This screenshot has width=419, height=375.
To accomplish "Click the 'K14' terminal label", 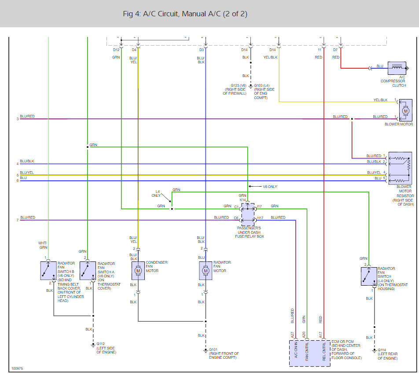I will point(243,200).
